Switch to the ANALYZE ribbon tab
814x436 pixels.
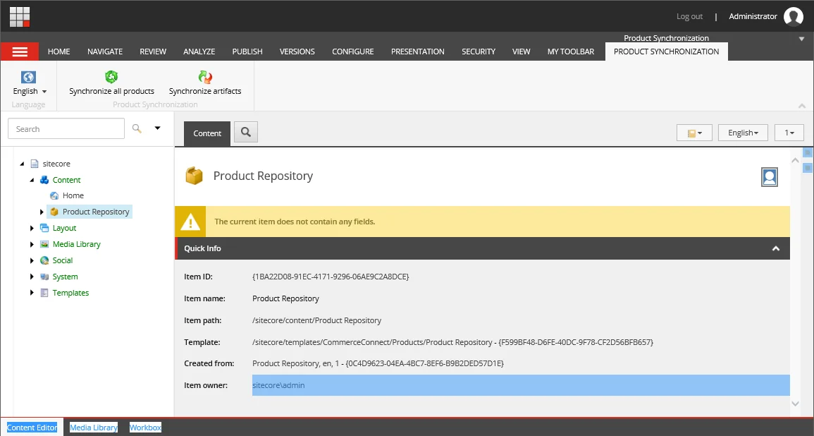199,52
